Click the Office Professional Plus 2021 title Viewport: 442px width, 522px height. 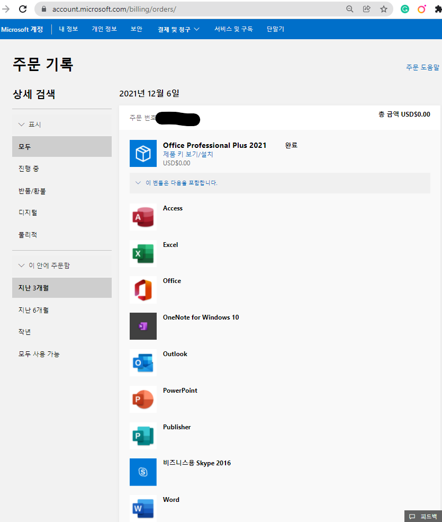[214, 145]
